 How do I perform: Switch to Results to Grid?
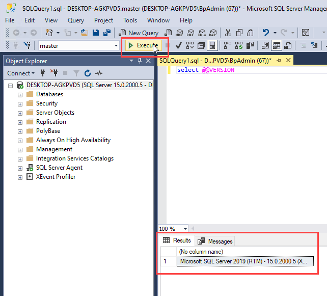click(277, 45)
